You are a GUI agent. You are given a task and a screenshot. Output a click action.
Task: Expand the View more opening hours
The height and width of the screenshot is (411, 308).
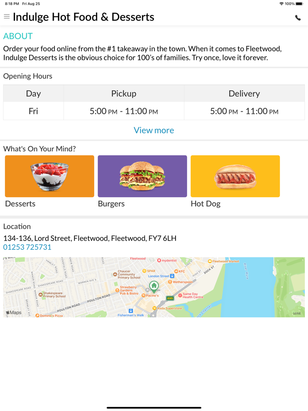pyautogui.click(x=154, y=130)
